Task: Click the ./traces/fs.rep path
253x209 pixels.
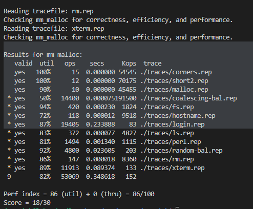Action: coord(167,107)
